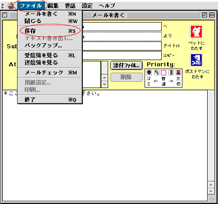Select the red high priority icon
Screen dimensions: 218x204
click(171, 73)
